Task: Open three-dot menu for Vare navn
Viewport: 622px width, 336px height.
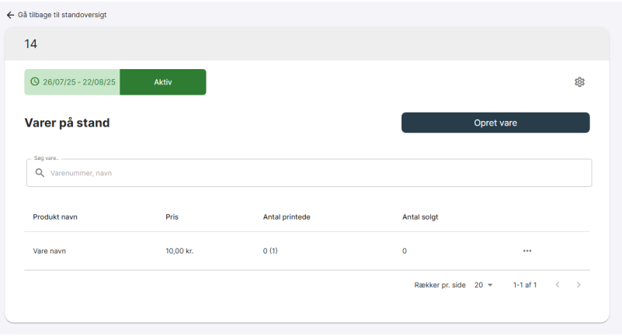Action: pos(527,251)
